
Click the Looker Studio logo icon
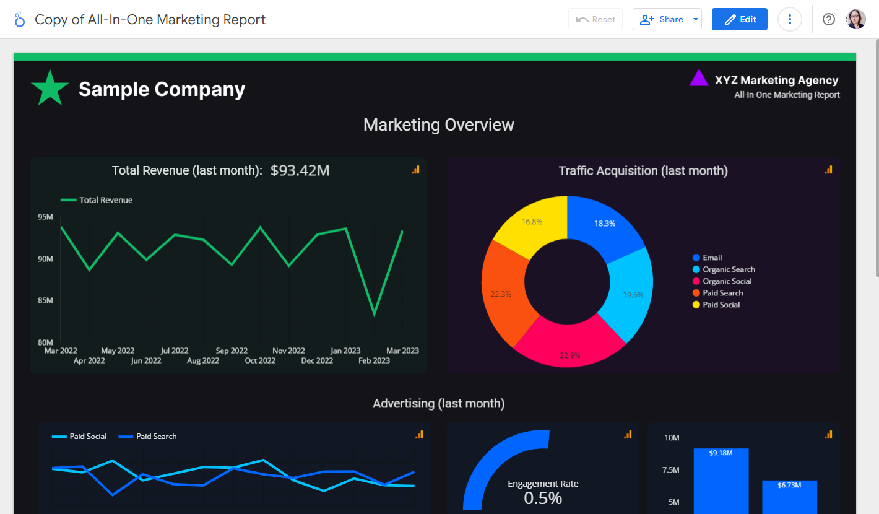[20, 19]
